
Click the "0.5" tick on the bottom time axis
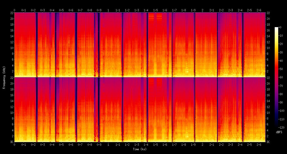click(61, 145)
